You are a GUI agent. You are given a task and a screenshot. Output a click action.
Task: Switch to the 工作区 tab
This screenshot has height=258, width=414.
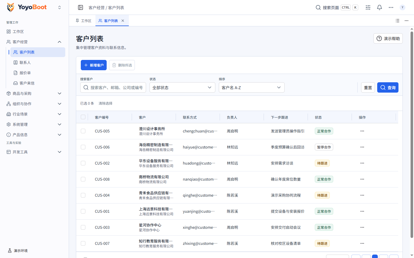[x=83, y=21]
